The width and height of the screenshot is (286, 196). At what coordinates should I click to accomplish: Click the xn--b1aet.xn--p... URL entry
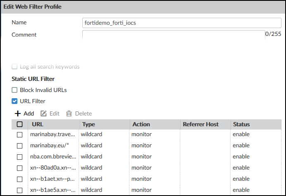[52, 179]
